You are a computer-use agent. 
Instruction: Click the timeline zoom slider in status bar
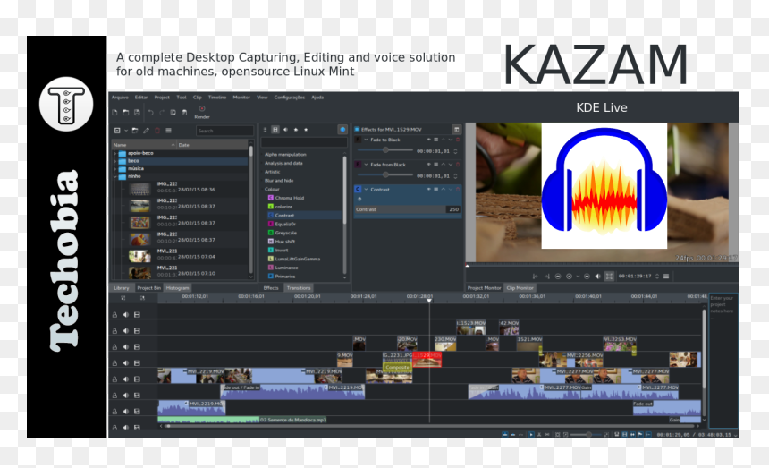pyautogui.click(x=587, y=435)
